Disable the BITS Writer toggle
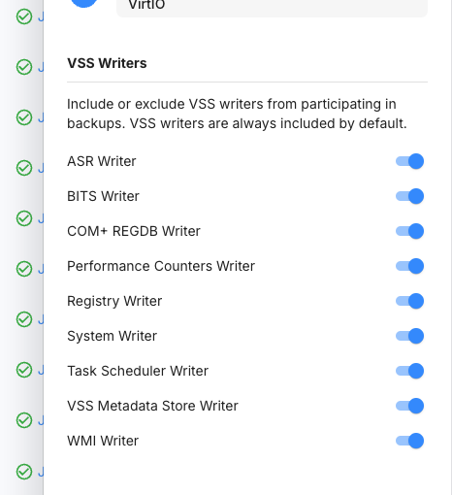 409,196
